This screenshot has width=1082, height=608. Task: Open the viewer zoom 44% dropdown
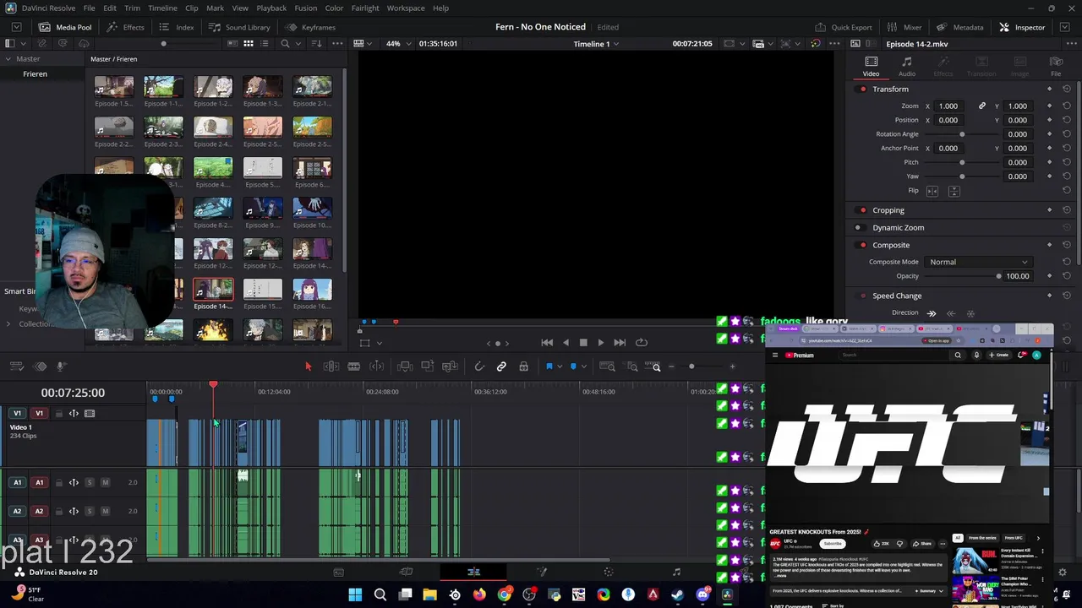[397, 44]
